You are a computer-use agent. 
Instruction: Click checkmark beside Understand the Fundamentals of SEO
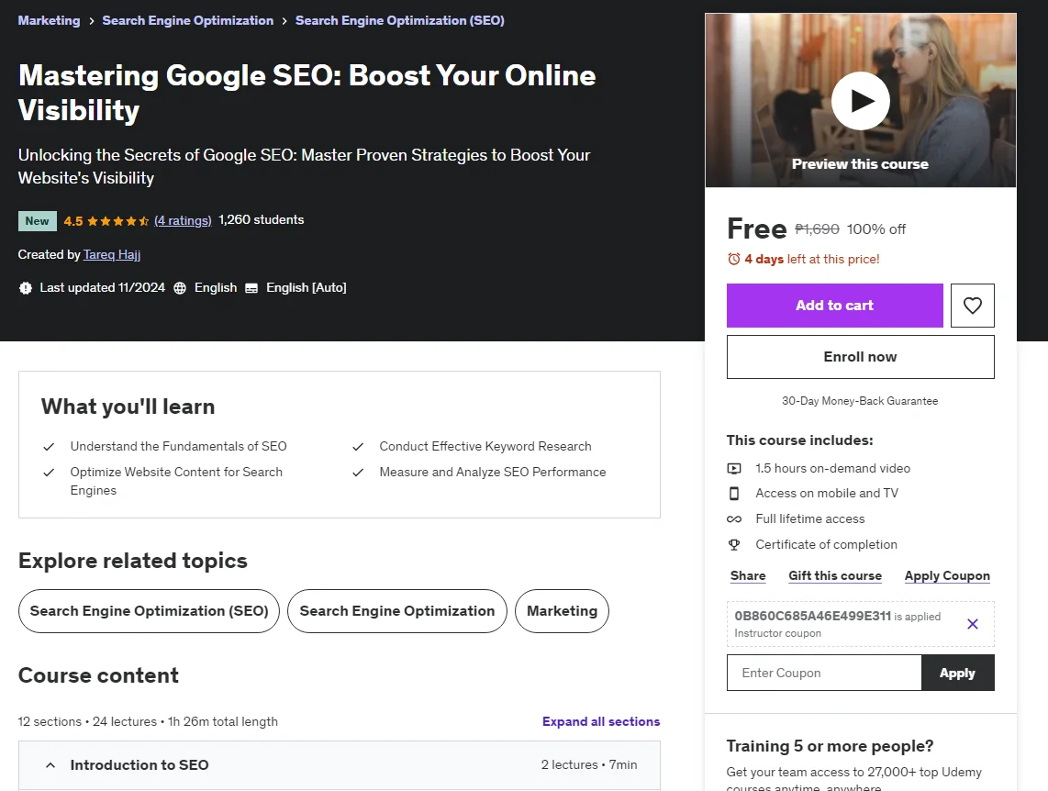tap(49, 446)
